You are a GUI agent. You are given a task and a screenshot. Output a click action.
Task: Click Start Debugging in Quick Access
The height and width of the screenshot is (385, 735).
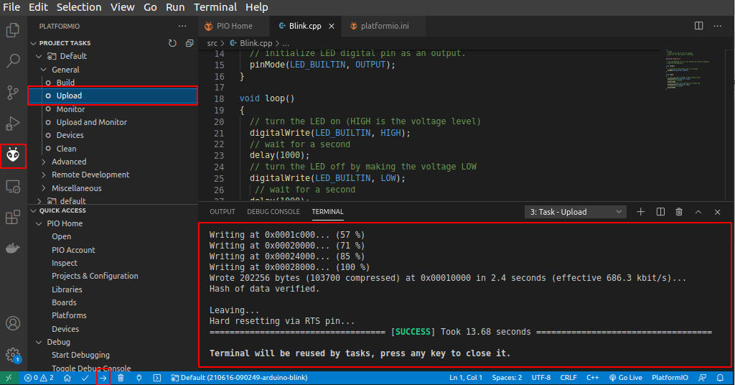point(80,356)
